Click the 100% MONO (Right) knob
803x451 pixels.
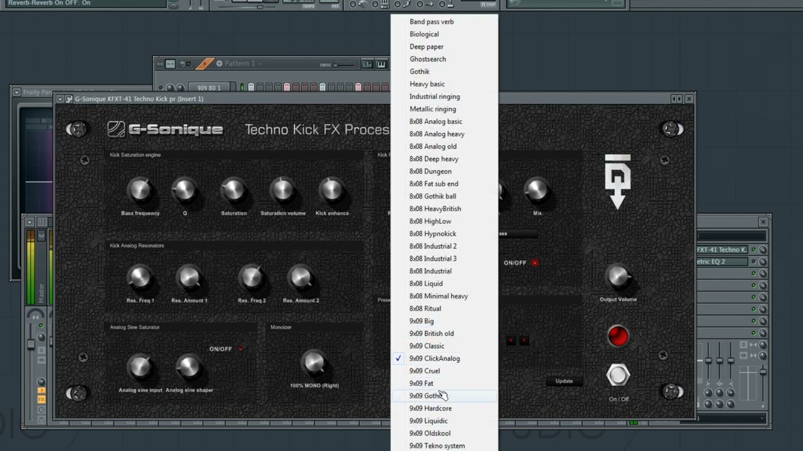314,362
